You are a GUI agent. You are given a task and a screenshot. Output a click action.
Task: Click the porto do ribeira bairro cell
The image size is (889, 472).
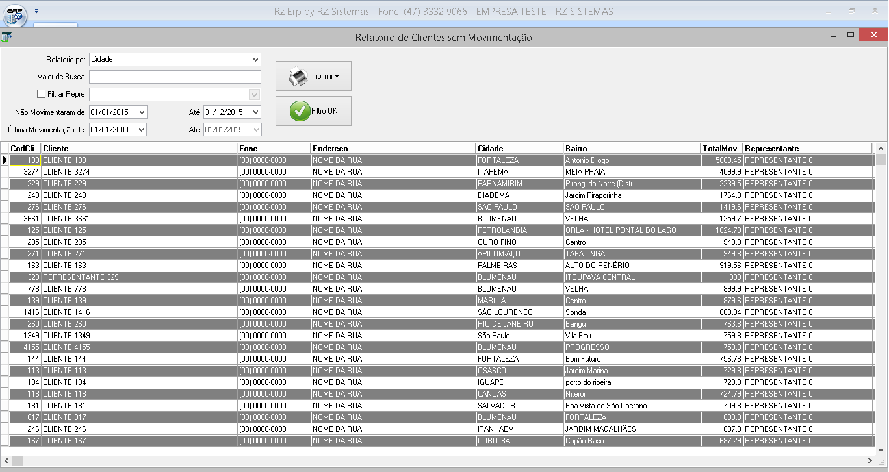(x=632, y=382)
